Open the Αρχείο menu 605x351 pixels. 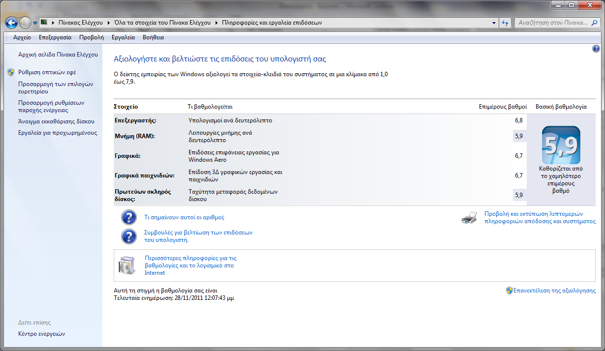click(x=22, y=37)
